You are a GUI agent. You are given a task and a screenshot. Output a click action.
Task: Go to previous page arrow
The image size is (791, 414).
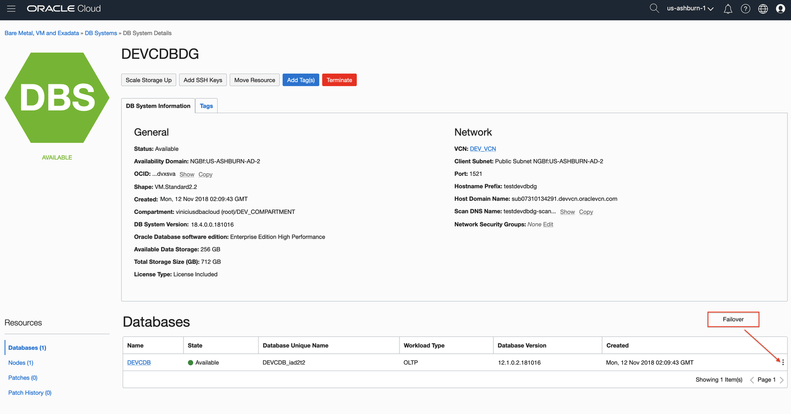point(752,380)
